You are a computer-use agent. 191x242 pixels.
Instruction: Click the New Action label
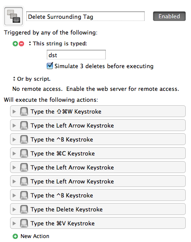click(35, 236)
